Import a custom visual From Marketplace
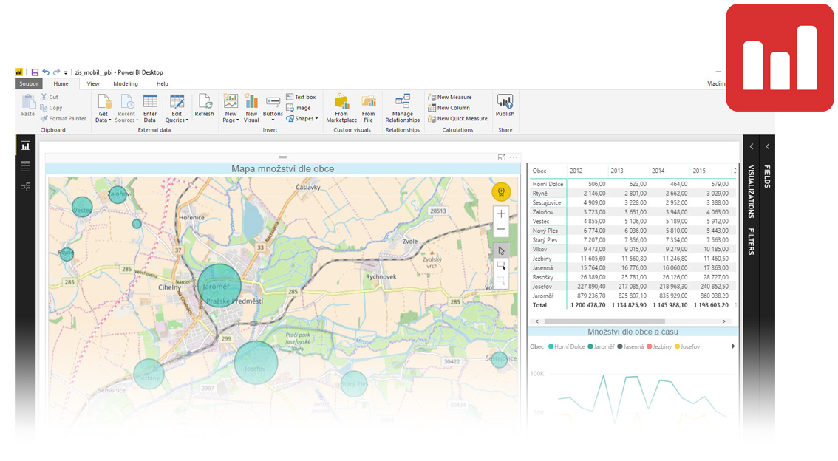The width and height of the screenshot is (838, 461). point(341,109)
